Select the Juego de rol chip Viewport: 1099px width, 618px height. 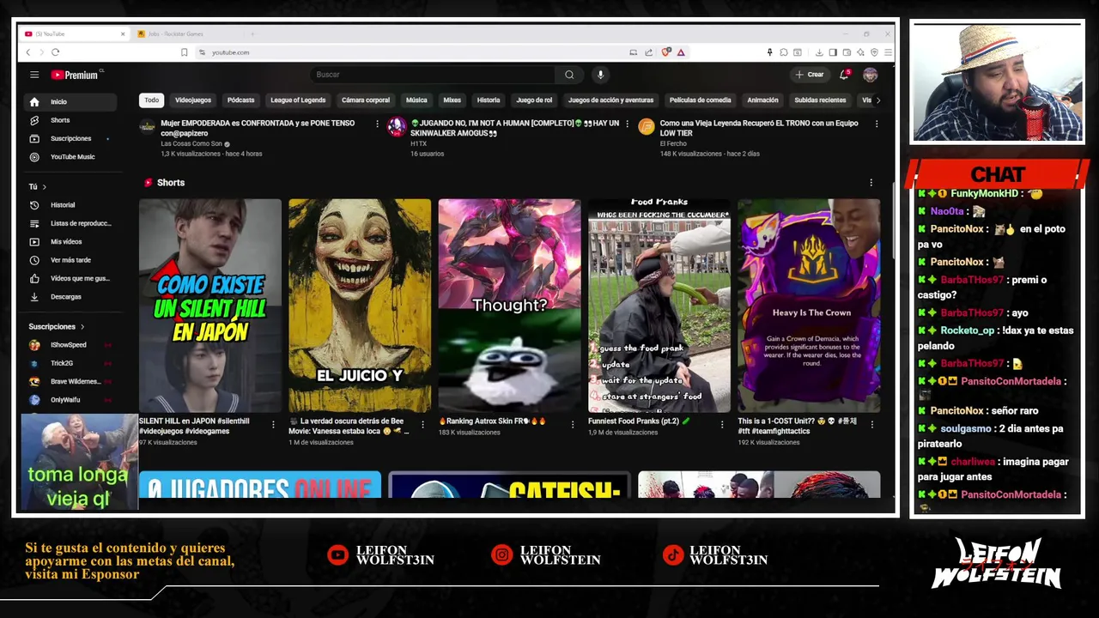pos(534,100)
